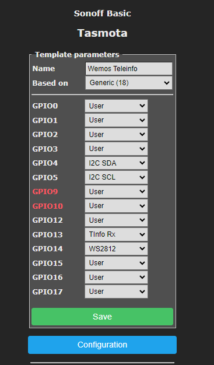Click the GPIO5 label text
Screen dimensions: 214x365
(45, 177)
